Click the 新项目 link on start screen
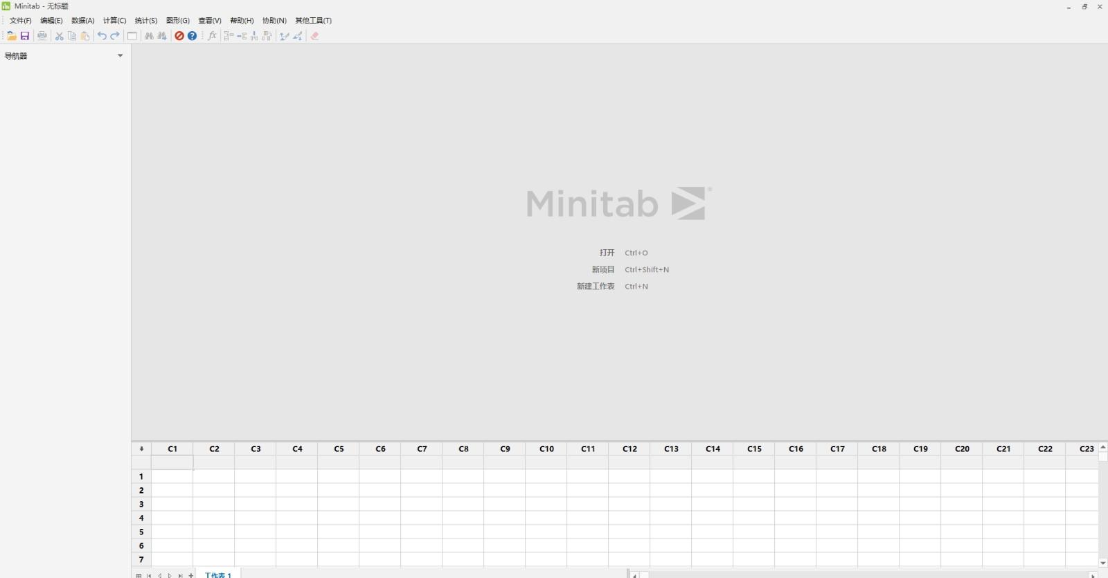The height and width of the screenshot is (578, 1108). [603, 269]
